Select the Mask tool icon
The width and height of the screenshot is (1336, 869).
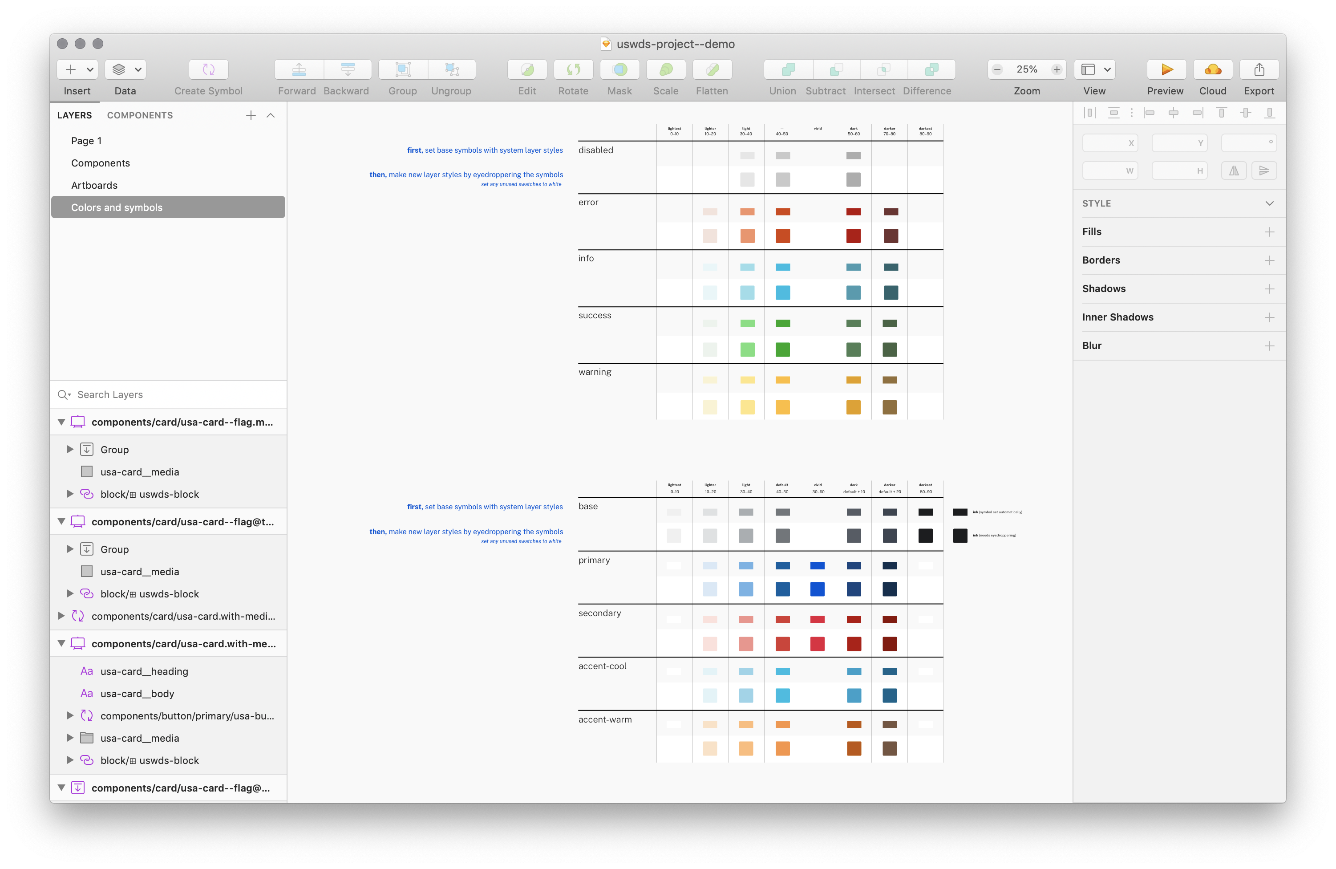(x=619, y=69)
